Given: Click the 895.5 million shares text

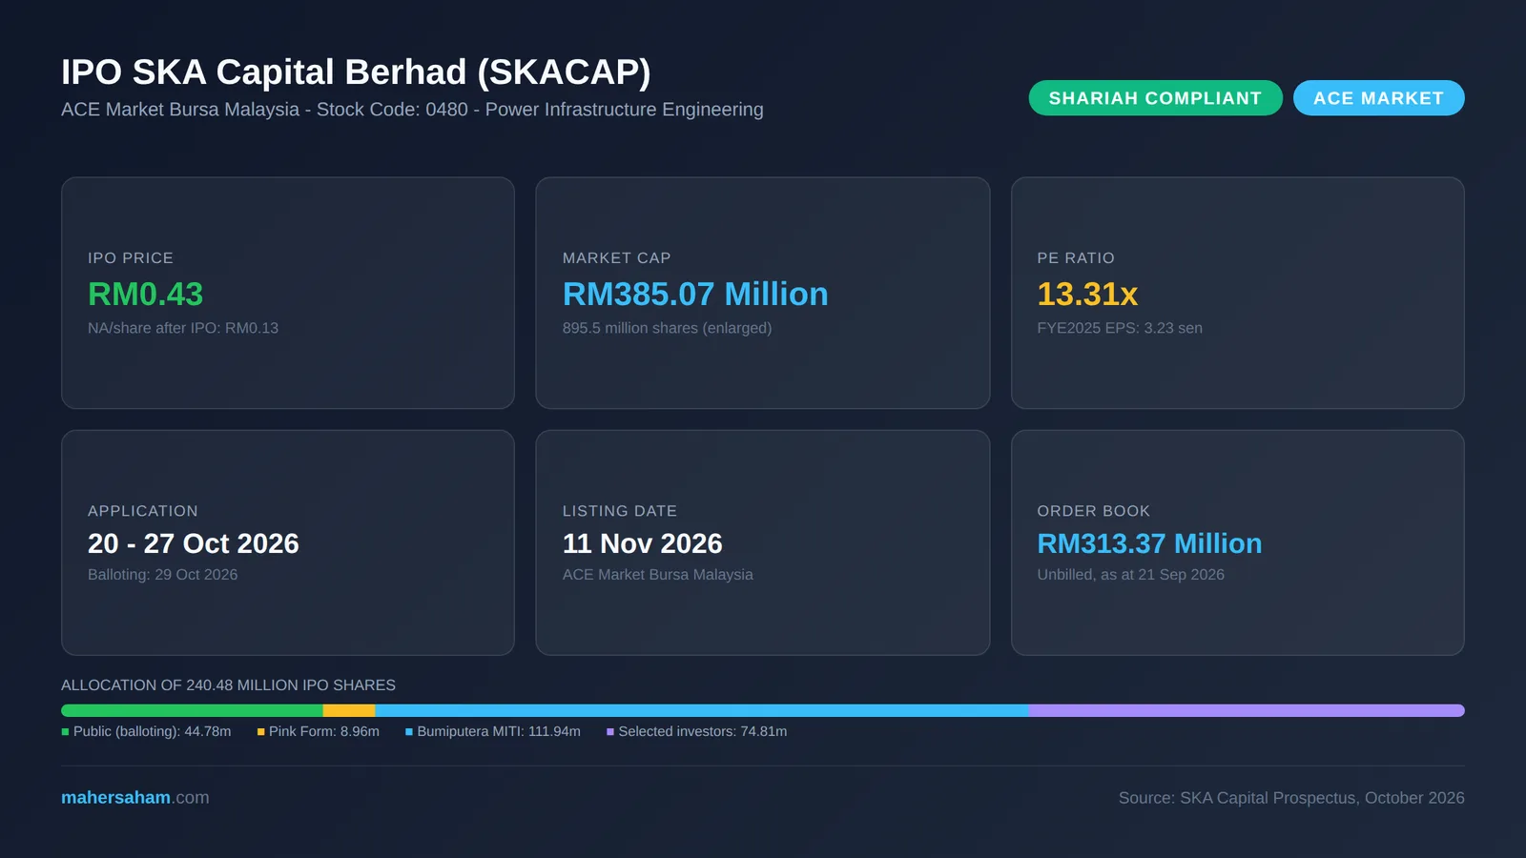Looking at the screenshot, I should [667, 328].
